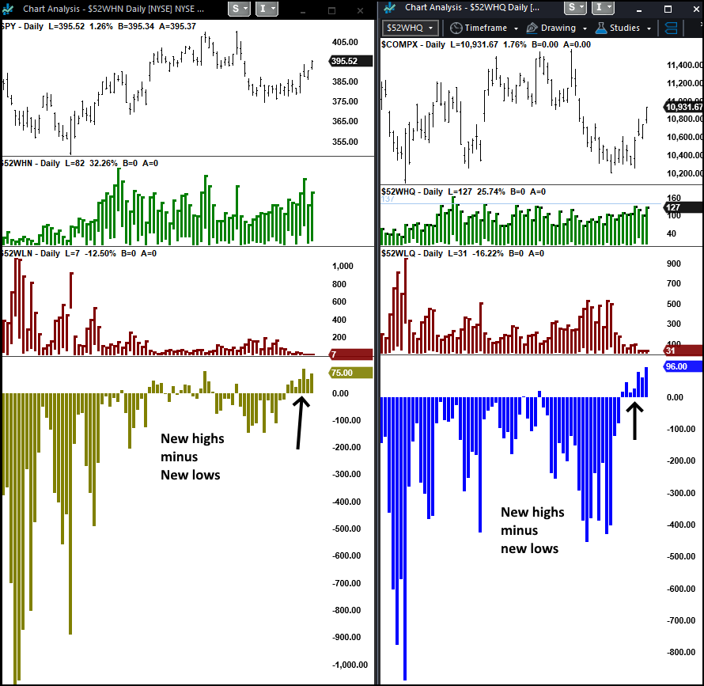Select the Drawing pencil icon

(532, 28)
